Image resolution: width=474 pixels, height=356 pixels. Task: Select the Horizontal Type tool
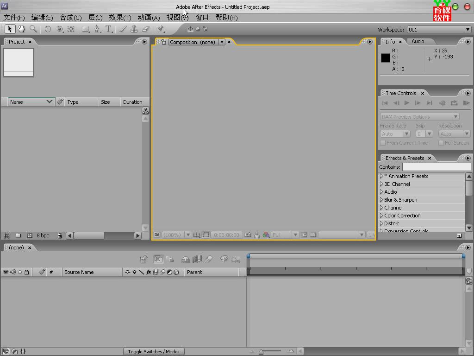[108, 29]
